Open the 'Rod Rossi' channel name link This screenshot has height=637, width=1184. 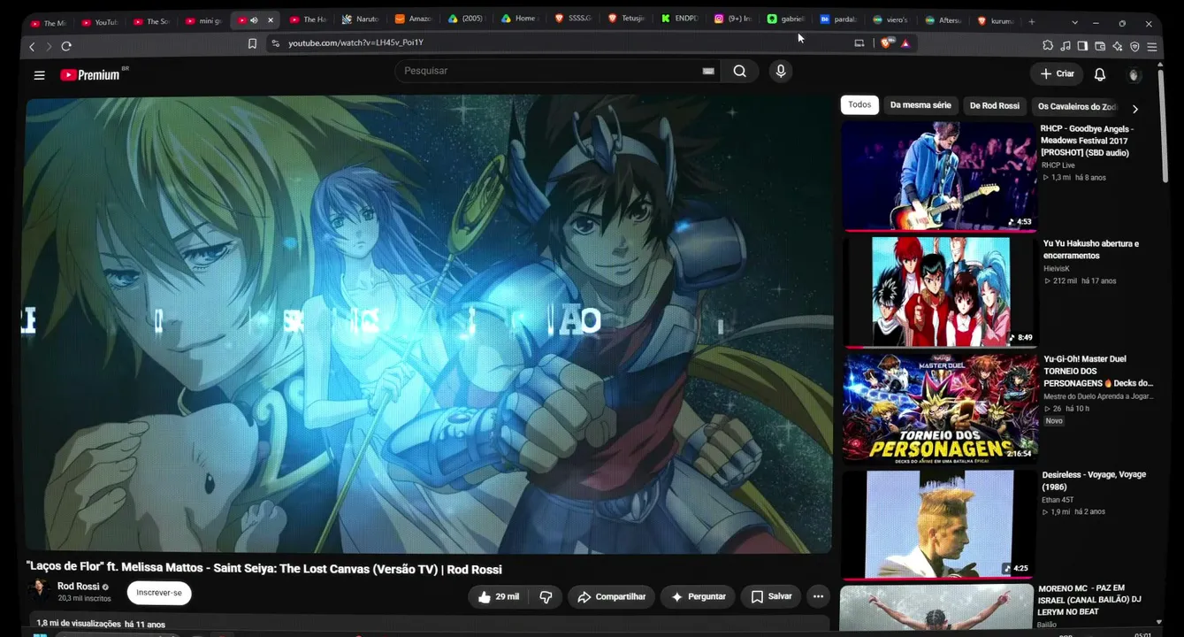coord(79,587)
